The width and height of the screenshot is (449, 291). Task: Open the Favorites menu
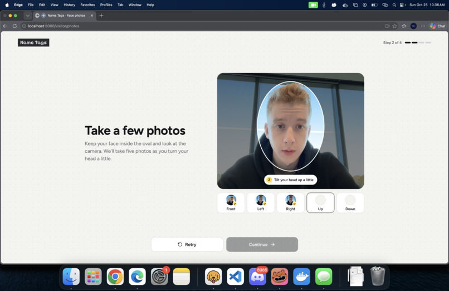click(x=87, y=5)
